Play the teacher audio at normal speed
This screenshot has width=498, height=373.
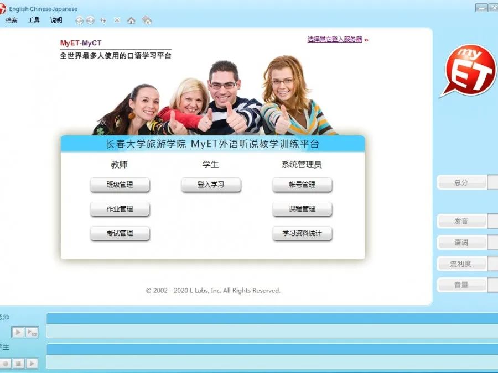(18, 332)
